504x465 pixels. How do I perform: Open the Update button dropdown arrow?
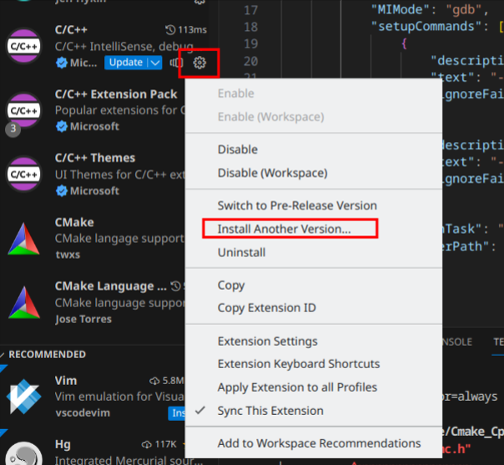[155, 63]
